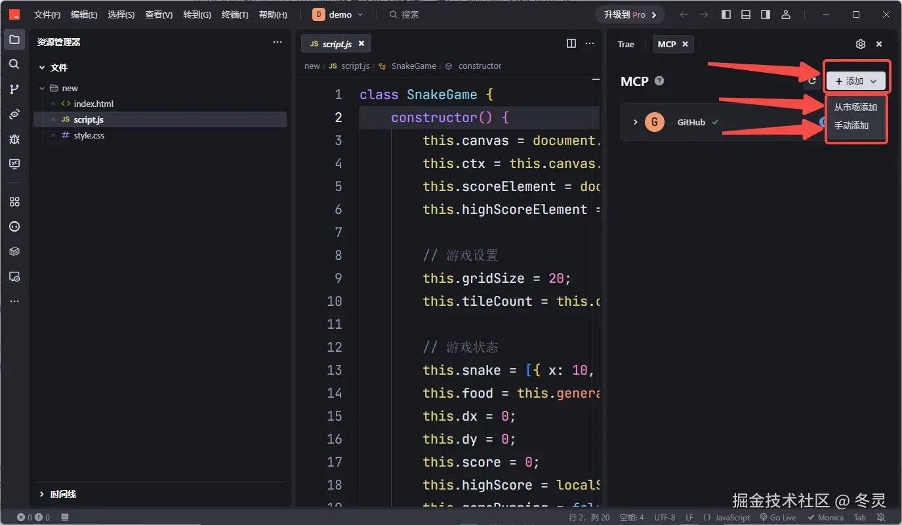902x525 pixels.
Task: Open editor more actions ellipsis
Action: coord(590,43)
